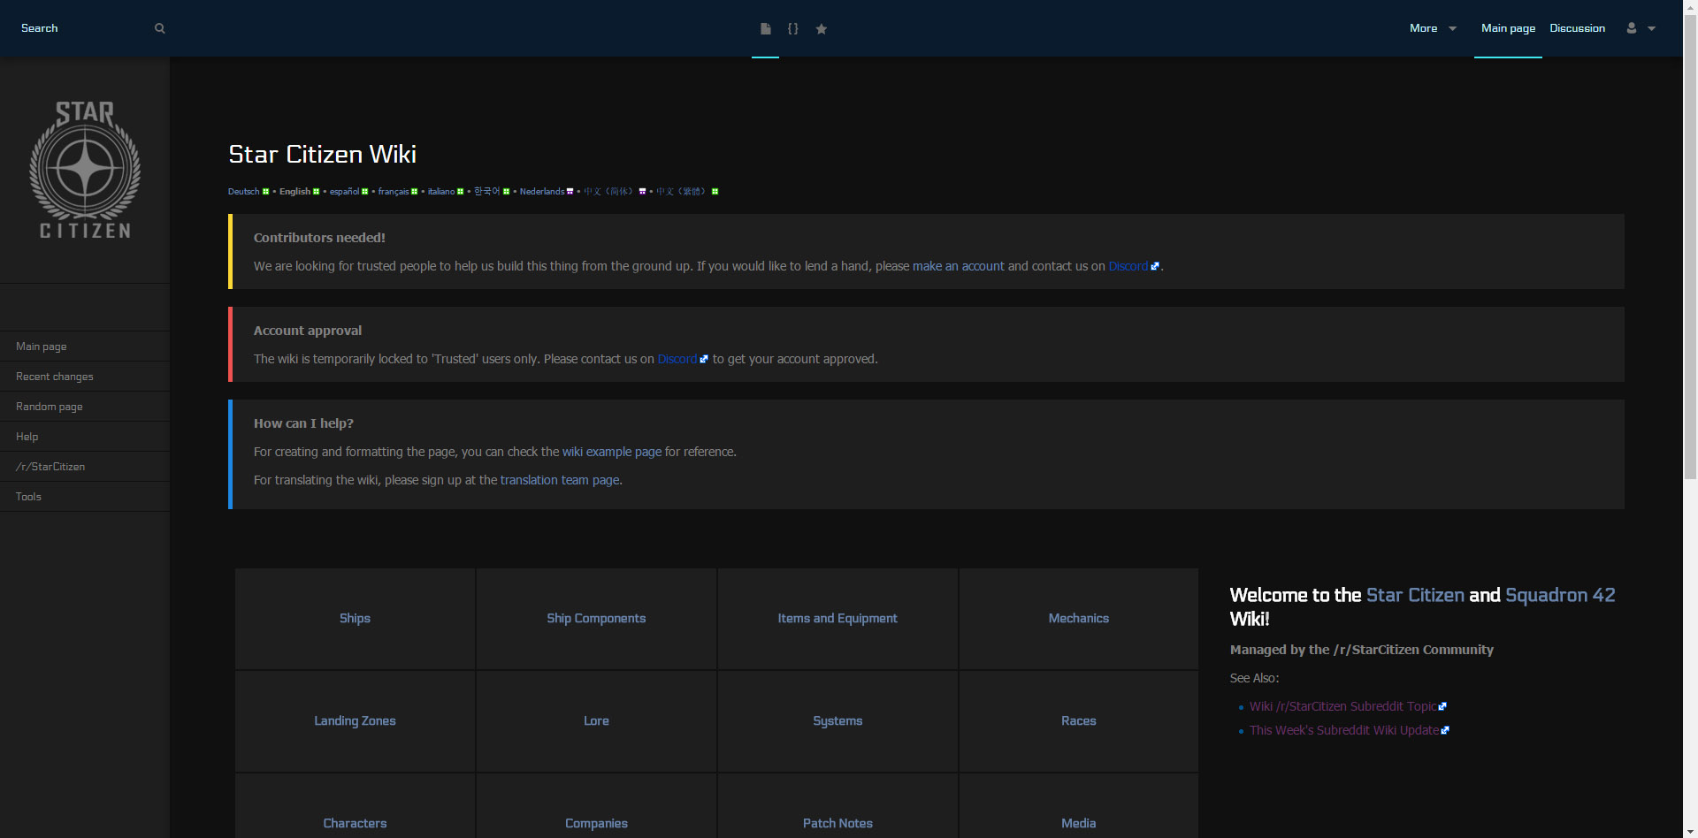Screen dimensions: 1698x838
Task: Expand Tools in sidebar
Action: (x=85, y=497)
